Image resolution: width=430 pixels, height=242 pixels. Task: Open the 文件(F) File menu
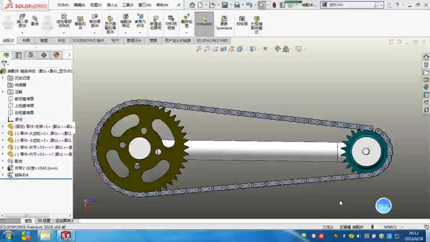(63, 5)
